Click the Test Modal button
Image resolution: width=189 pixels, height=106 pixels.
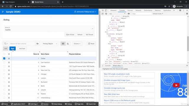pyautogui.click(x=89, y=35)
